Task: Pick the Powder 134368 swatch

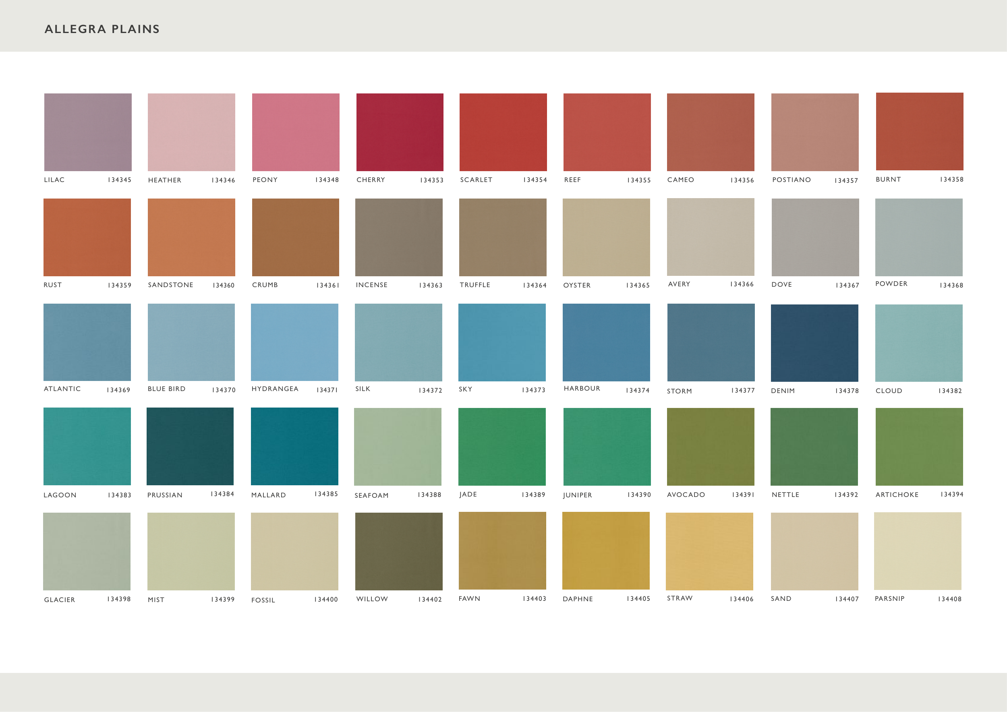Action: coord(919,237)
